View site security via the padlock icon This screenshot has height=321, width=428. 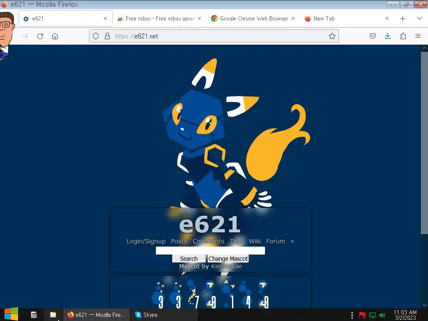pyautogui.click(x=107, y=36)
